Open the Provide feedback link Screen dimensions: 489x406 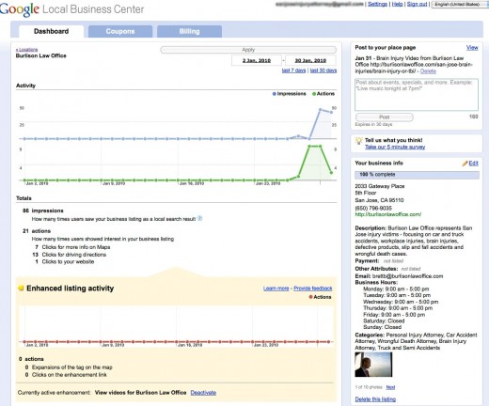pos(313,289)
